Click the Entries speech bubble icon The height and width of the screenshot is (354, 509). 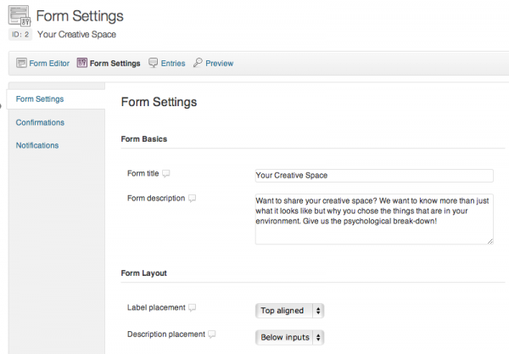coord(153,62)
